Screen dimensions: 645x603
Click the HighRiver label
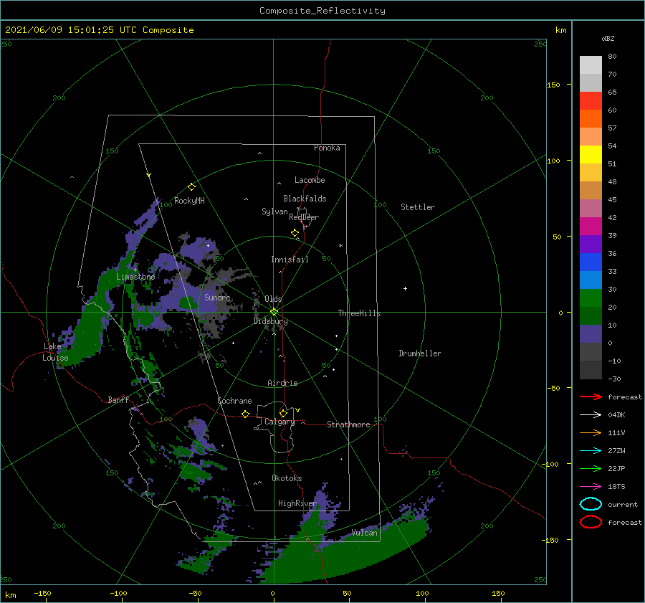click(297, 503)
